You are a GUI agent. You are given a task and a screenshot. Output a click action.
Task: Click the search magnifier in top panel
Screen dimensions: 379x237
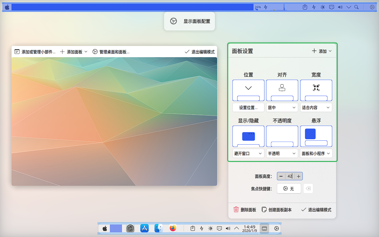pyautogui.click(x=356, y=7)
